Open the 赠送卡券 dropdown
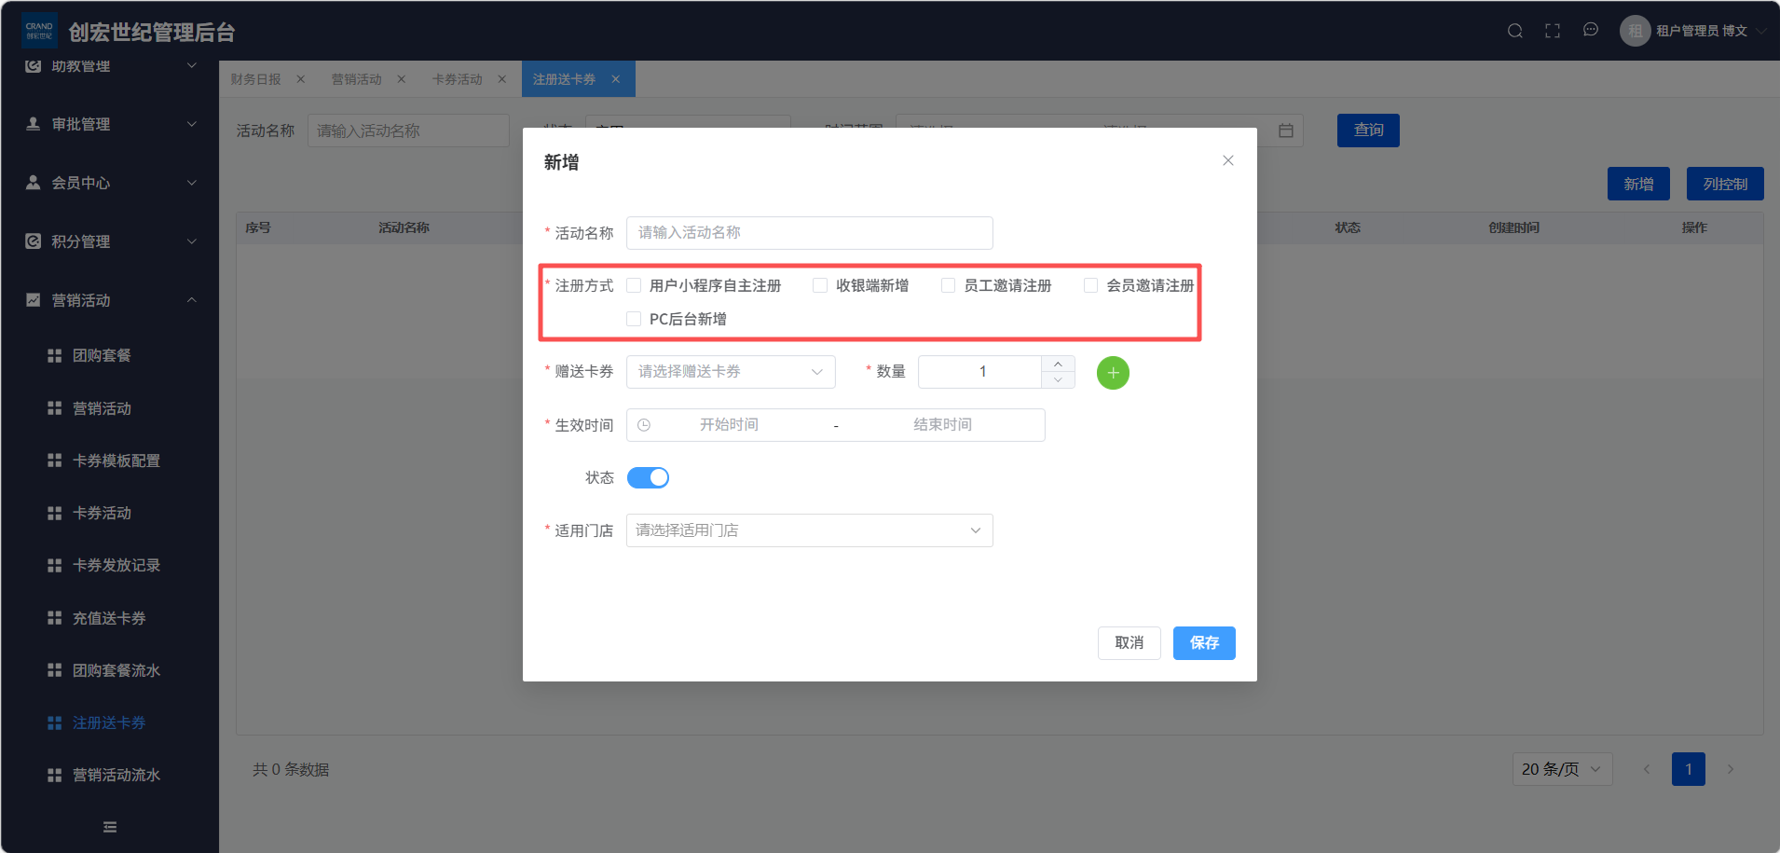This screenshot has height=853, width=1780. coord(730,371)
